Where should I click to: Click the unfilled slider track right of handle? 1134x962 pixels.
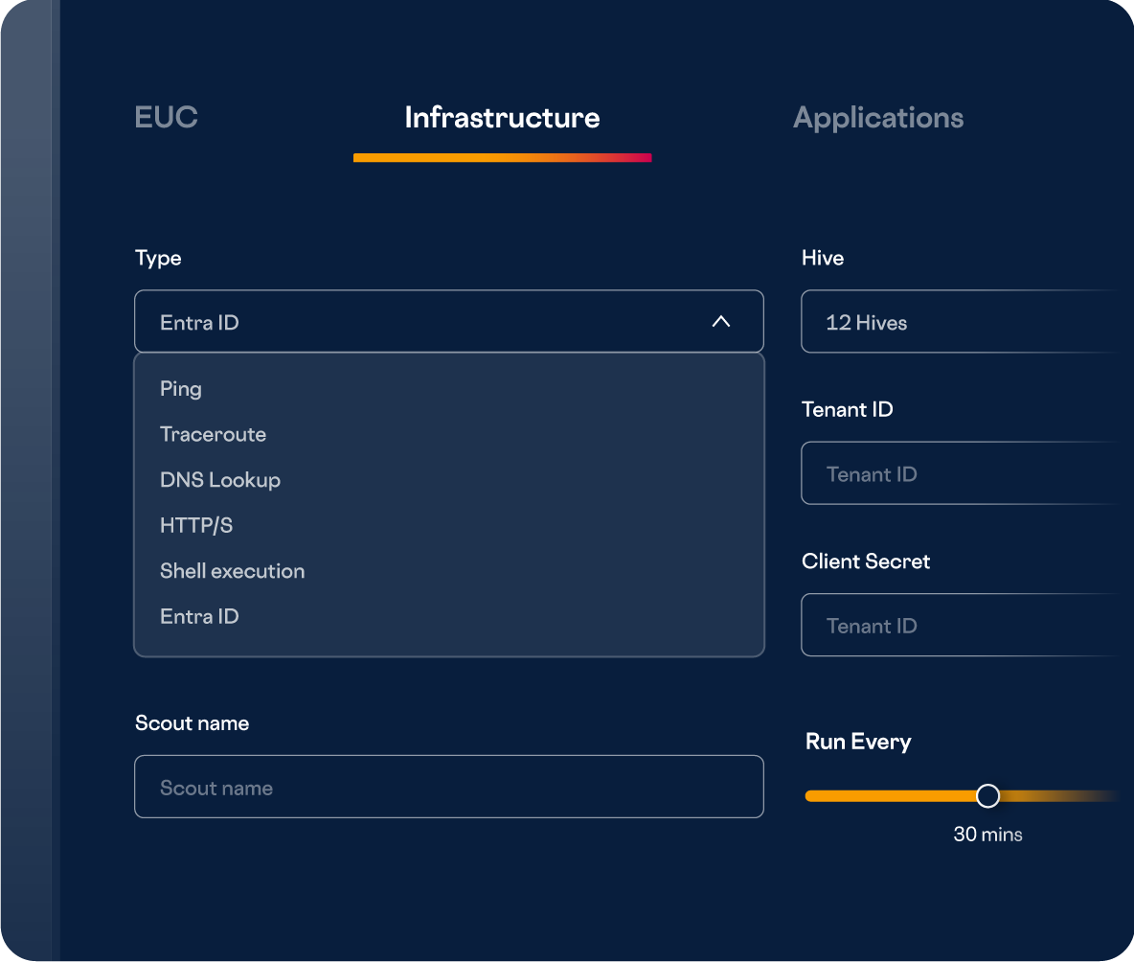point(1054,796)
